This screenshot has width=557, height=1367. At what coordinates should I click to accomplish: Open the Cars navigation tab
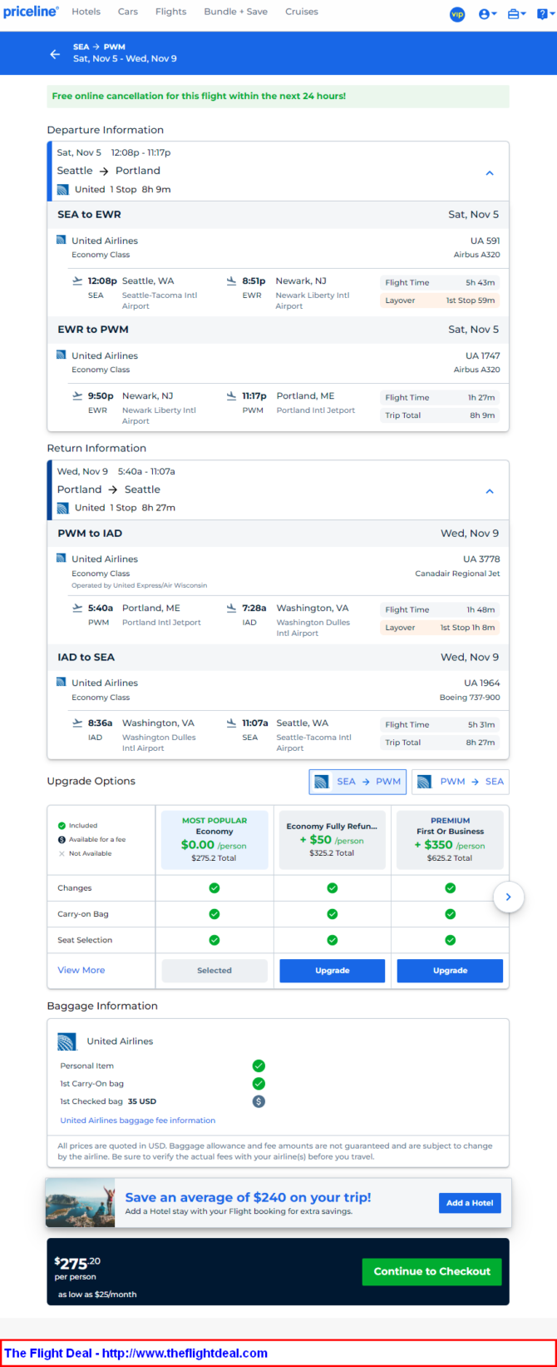tap(128, 12)
